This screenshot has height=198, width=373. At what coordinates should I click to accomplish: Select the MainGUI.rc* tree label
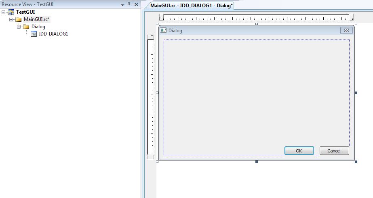37,19
